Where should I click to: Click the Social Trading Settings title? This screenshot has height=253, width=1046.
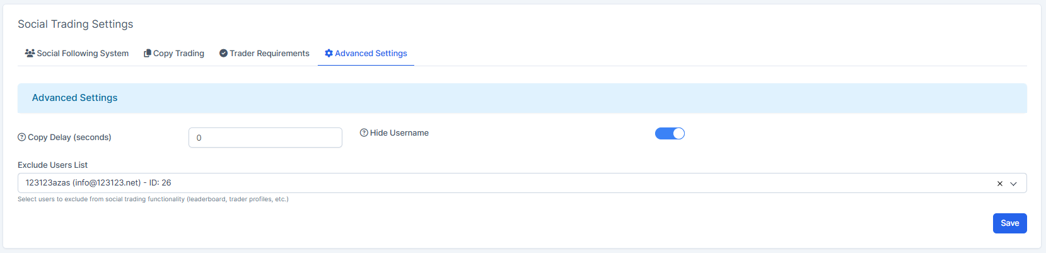(x=76, y=24)
